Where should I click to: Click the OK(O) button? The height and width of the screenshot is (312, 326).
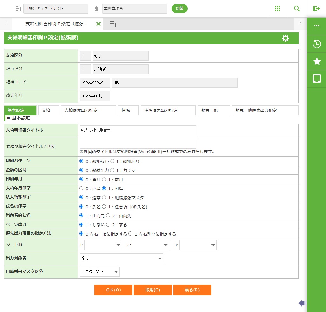(113, 290)
